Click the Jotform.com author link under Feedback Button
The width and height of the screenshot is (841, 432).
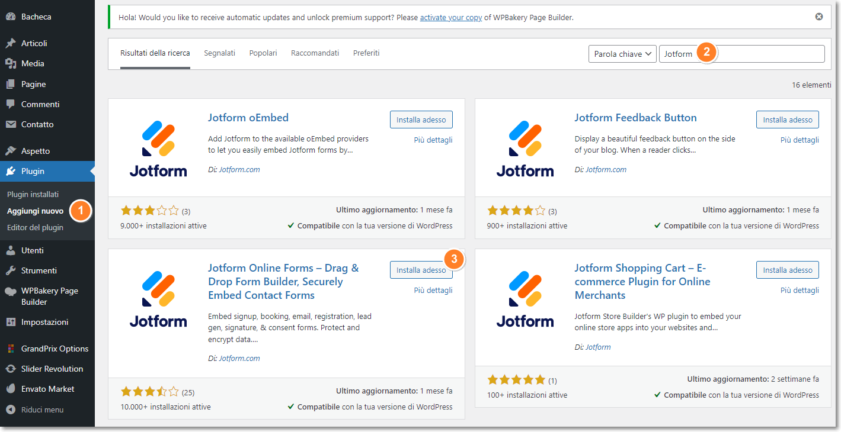click(x=606, y=170)
